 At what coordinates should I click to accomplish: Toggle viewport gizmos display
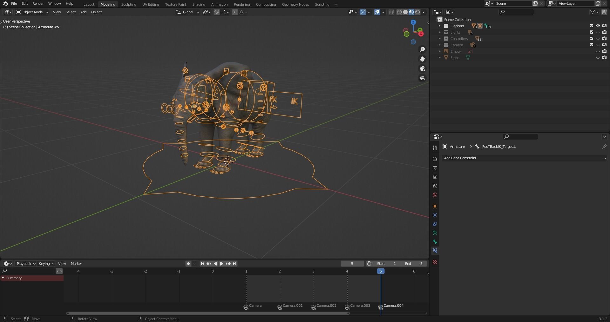[x=363, y=12]
